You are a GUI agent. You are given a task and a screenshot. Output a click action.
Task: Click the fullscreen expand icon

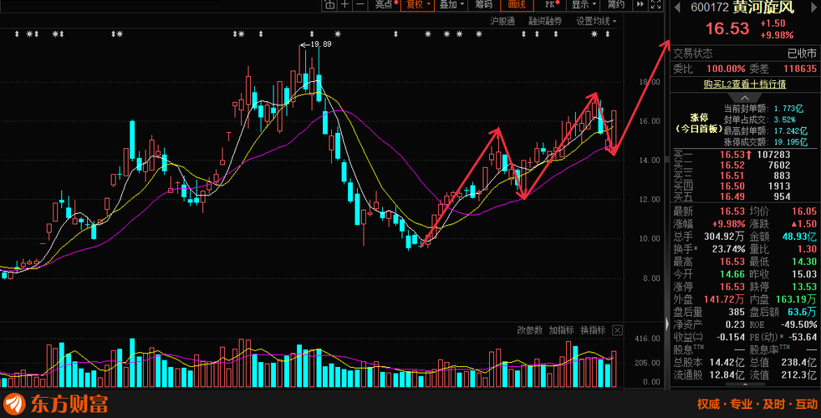click(655, 4)
